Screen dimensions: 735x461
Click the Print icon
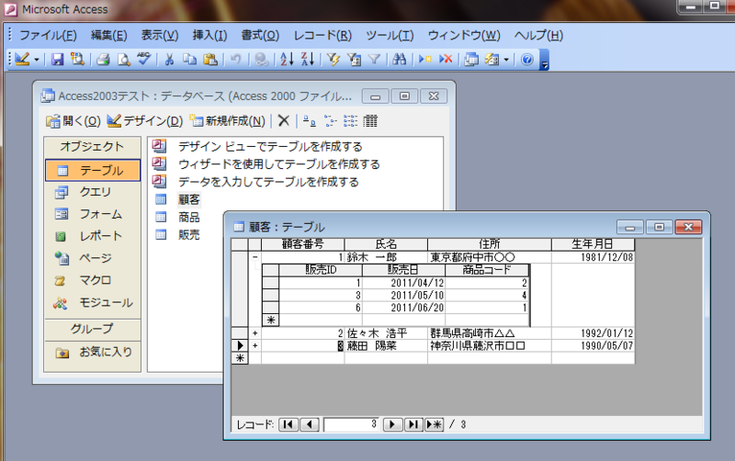103,59
